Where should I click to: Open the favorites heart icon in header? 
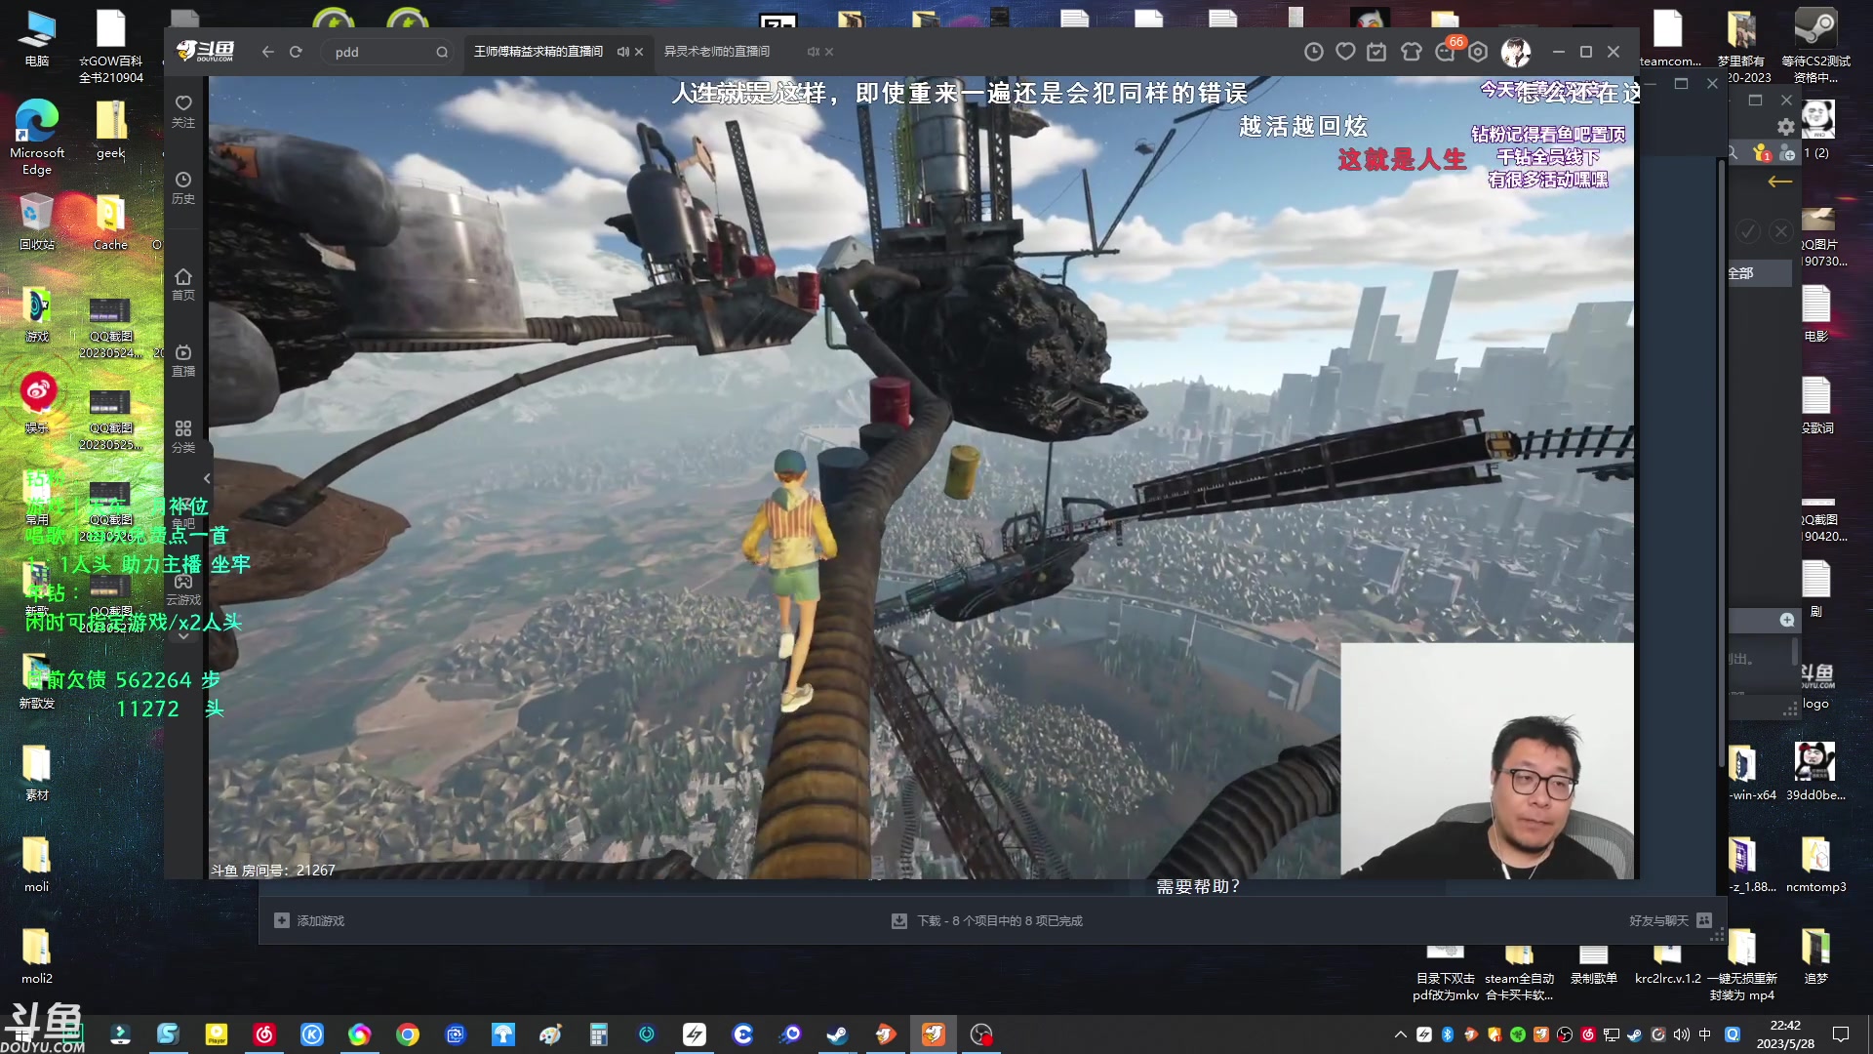click(1345, 52)
